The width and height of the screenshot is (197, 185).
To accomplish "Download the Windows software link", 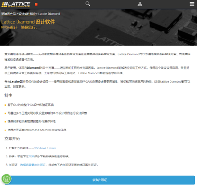I will point(40,148).
